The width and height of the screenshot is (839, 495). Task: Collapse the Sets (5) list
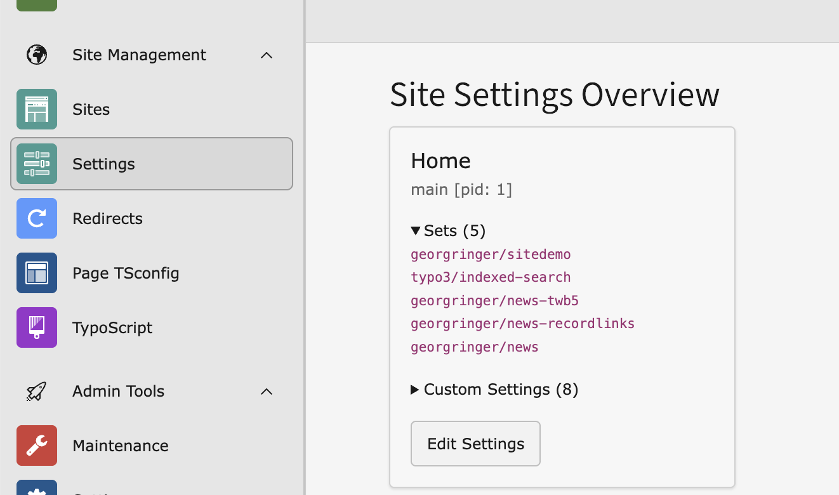pos(448,231)
